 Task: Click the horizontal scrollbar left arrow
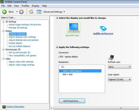point(51,108)
